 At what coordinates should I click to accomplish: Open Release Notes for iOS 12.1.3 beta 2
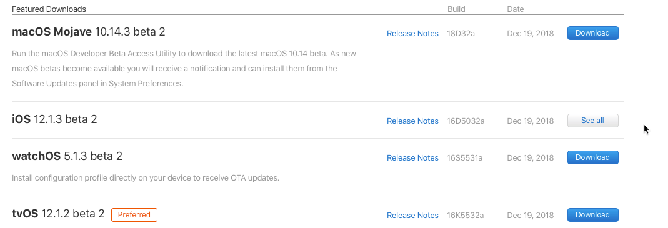(x=412, y=121)
